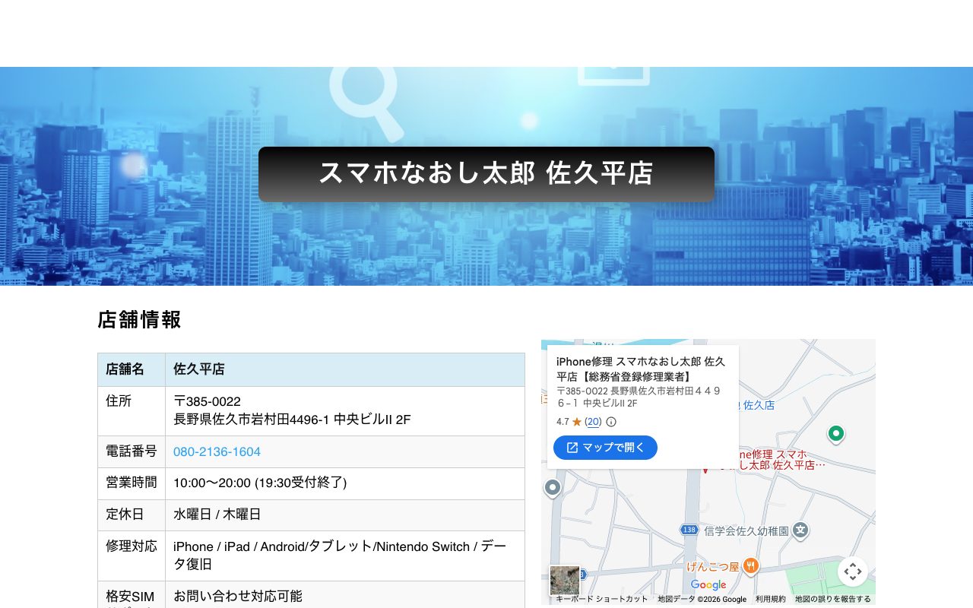Open the (20) reviews link

coord(593,422)
